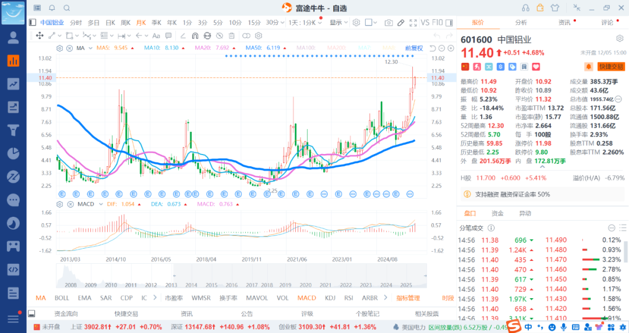Remove the MACD indicator with X icon
Image resolution: width=629 pixels, height=333 pixels.
click(70, 204)
